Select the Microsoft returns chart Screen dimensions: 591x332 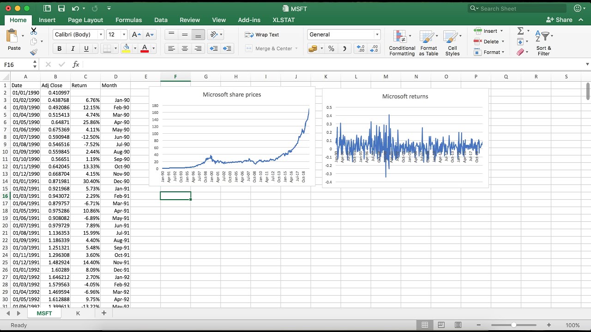click(x=405, y=138)
